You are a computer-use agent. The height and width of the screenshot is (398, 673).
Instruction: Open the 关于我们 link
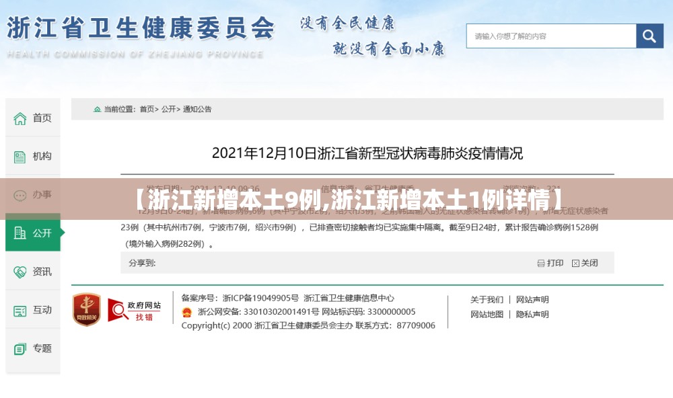[x=487, y=300]
